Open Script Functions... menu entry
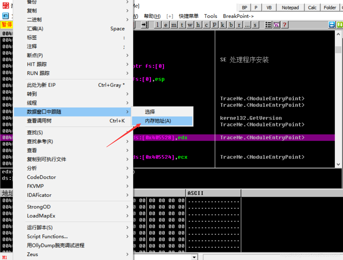The height and width of the screenshot is (260, 343). point(73,236)
